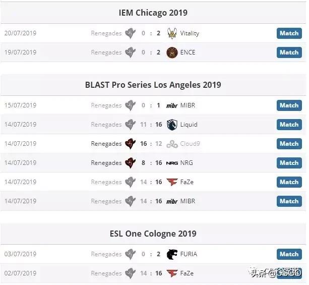This screenshot has height=285, width=309.
Task: Open Match for Renegades vs Vitality
Action: coord(289,33)
